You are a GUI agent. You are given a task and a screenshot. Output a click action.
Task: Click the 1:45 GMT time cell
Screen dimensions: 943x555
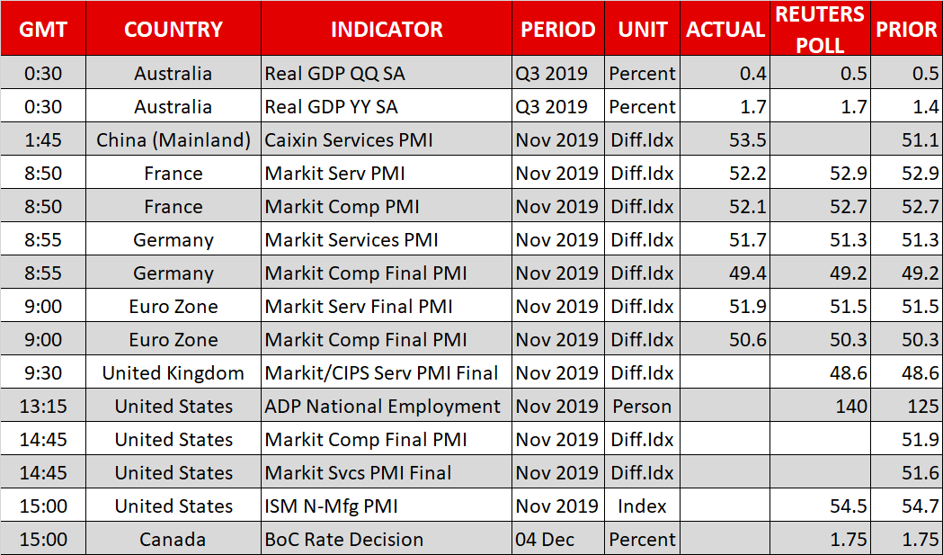point(43,139)
